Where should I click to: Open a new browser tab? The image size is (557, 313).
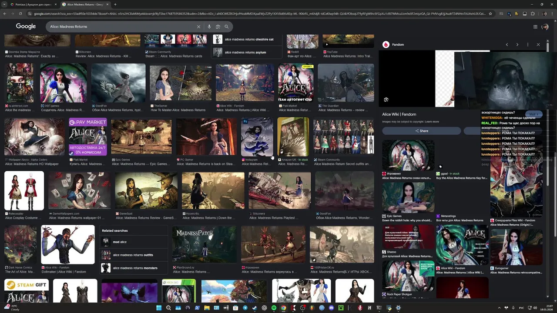pos(115,4)
